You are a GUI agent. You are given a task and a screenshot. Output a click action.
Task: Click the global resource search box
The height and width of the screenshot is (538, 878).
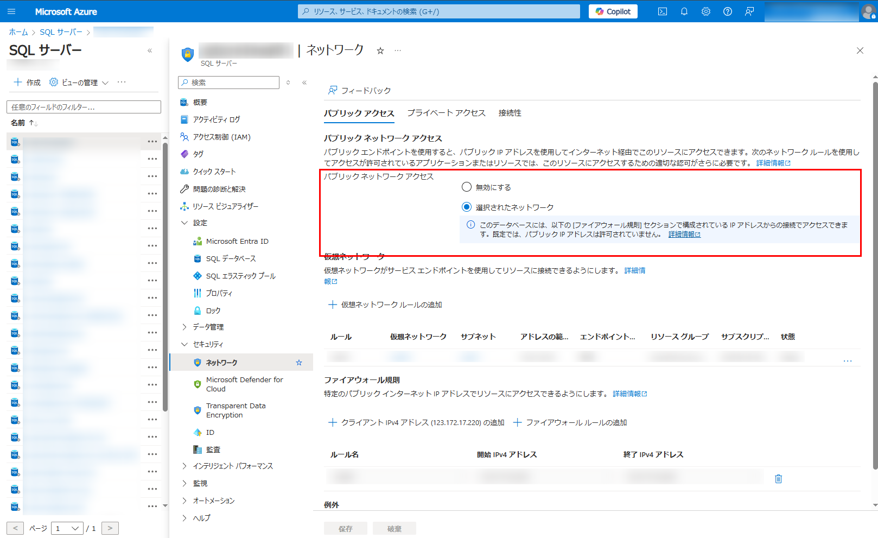[x=439, y=11]
